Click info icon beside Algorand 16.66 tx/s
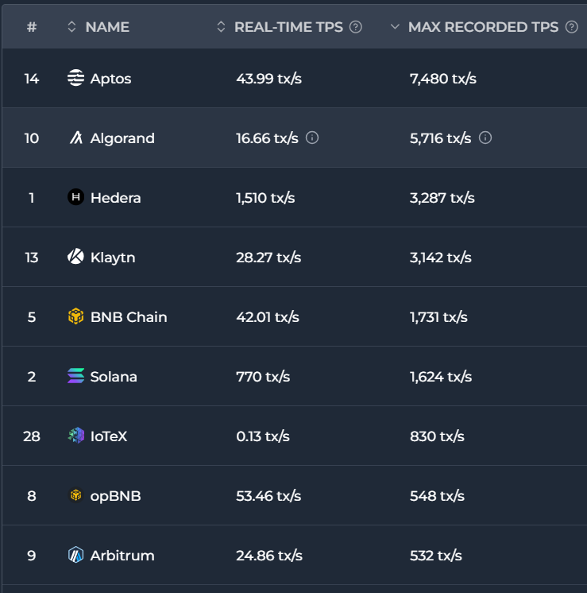The width and height of the screenshot is (587, 593). tap(312, 138)
